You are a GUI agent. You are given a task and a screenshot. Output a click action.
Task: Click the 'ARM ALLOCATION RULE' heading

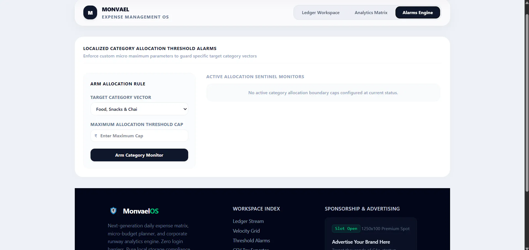click(x=118, y=84)
